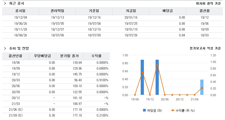Select the 공시일 column header
The width and height of the screenshot is (225, 120).
[x=20, y=11]
